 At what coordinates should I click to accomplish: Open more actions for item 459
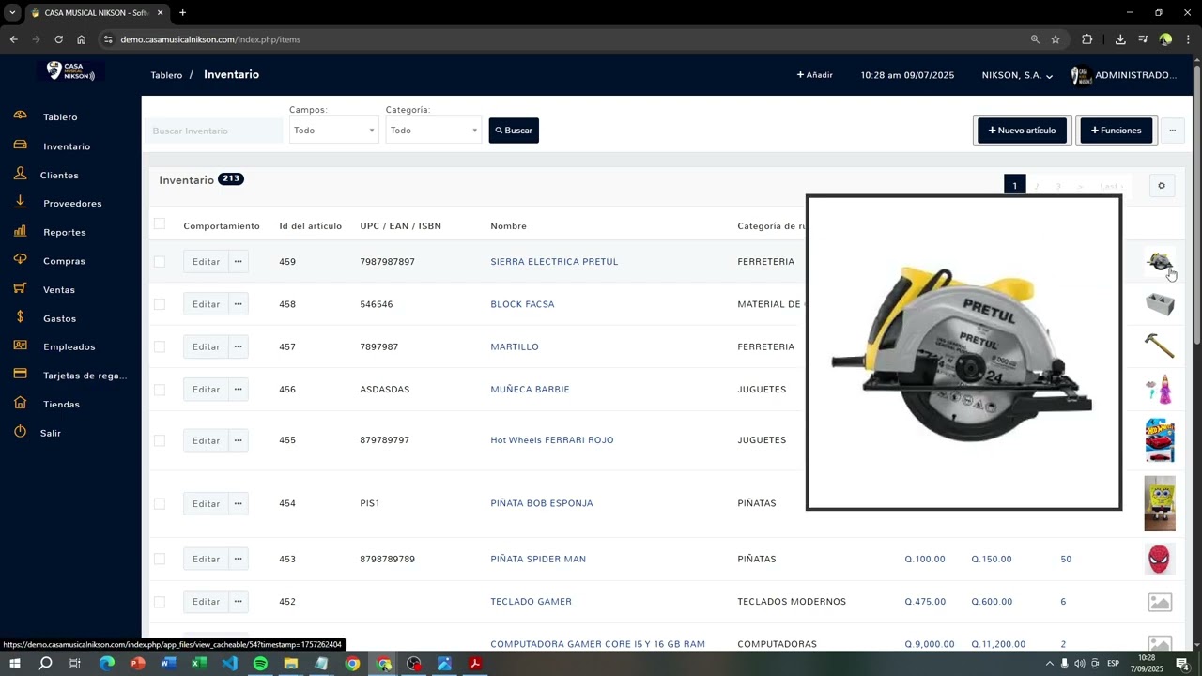[239, 262]
